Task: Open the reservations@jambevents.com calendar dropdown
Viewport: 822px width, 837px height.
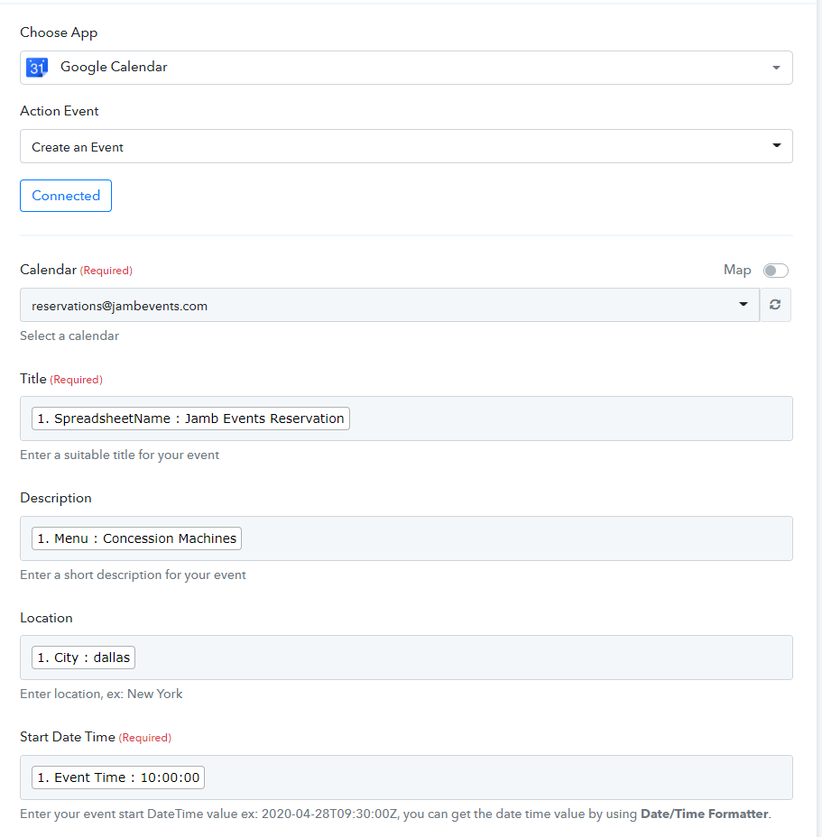Action: [390, 306]
